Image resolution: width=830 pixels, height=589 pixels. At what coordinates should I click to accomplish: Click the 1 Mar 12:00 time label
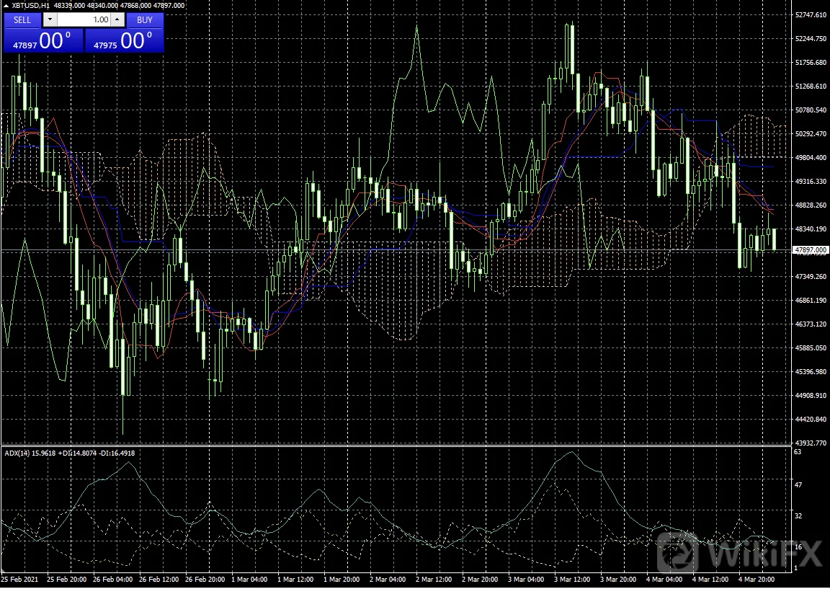pos(297,580)
